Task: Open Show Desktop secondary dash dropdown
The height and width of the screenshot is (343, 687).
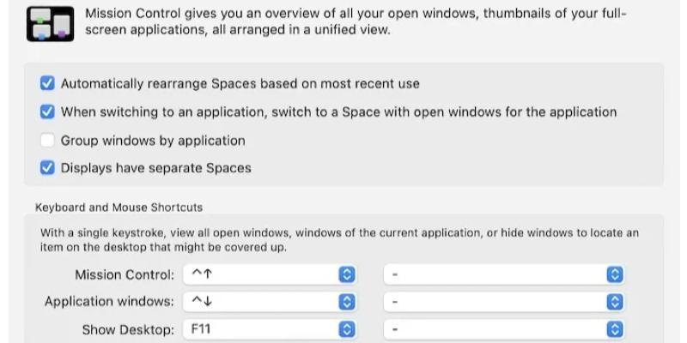Action: [x=504, y=329]
